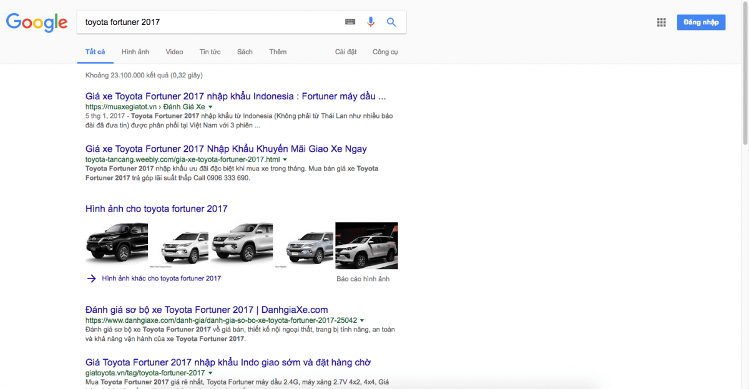Open result Khuyến Mãi Giao Xe Ngay
Viewport: 749px width, 389px height.
tap(226, 149)
